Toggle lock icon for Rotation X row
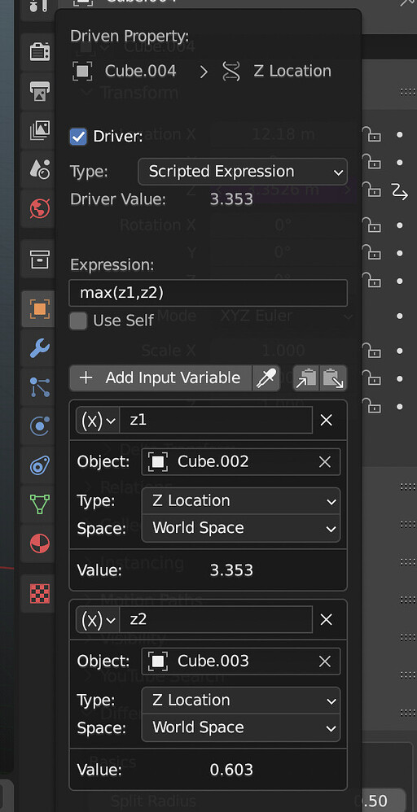The width and height of the screenshot is (417, 812). (x=372, y=225)
